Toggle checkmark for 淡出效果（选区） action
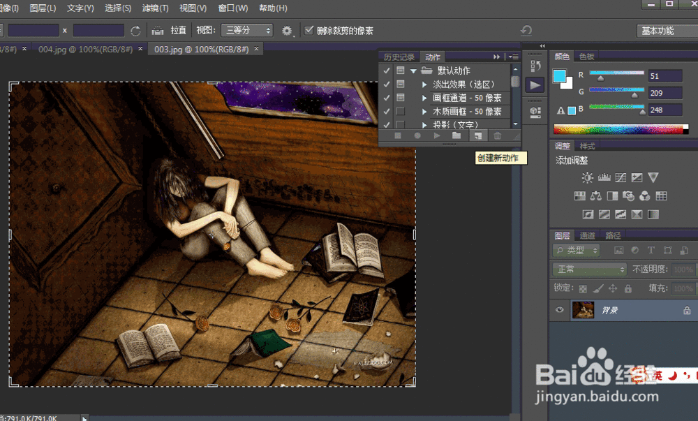Image resolution: width=698 pixels, height=421 pixels. tap(387, 84)
